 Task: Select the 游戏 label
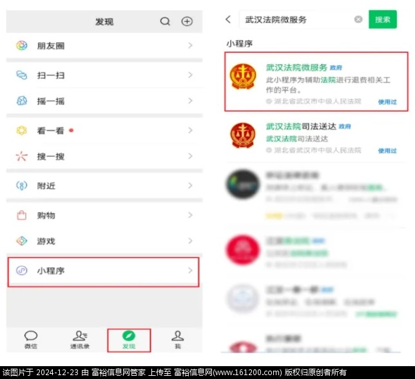(46, 241)
